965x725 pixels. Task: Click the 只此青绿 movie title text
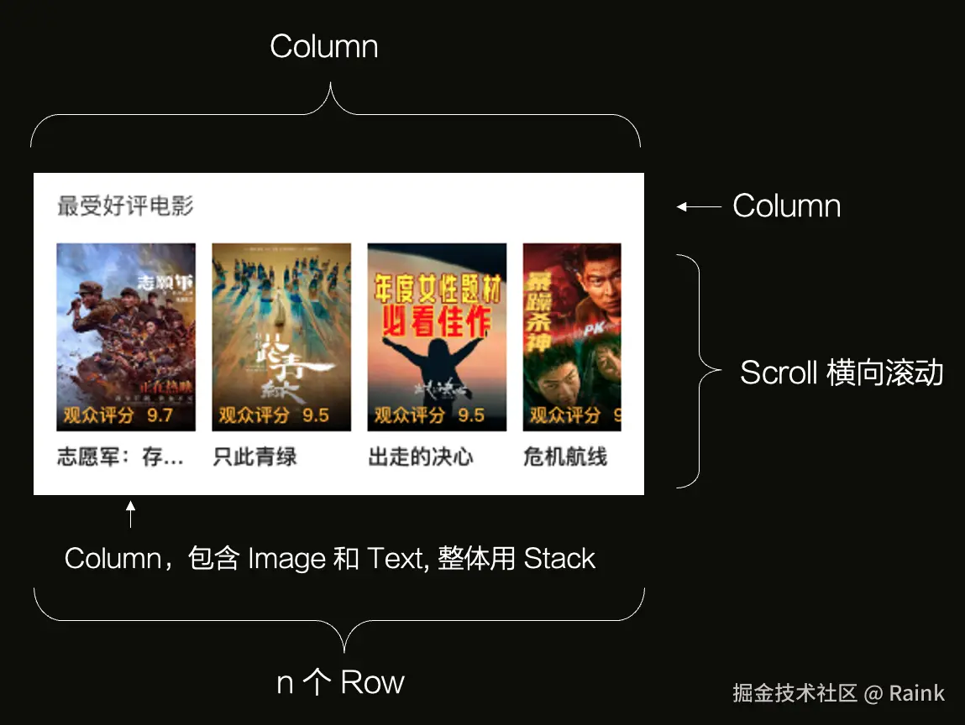254,456
